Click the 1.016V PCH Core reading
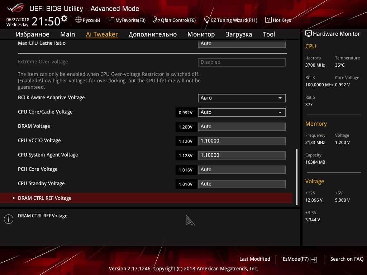This screenshot has height=275, width=367. 186,170
